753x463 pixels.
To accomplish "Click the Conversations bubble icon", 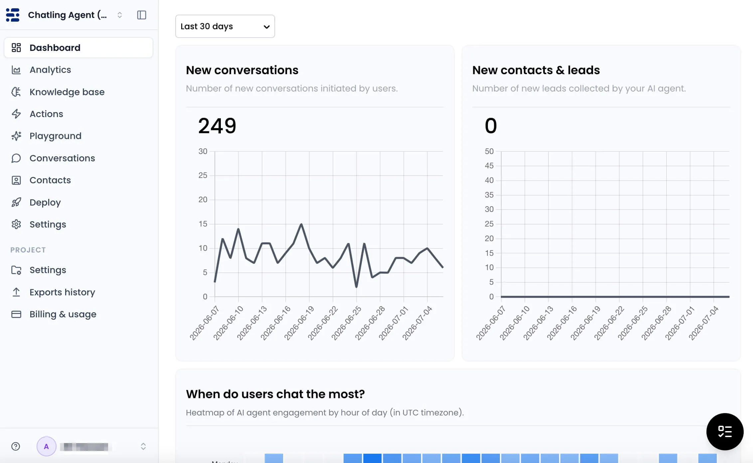I will click(x=16, y=158).
